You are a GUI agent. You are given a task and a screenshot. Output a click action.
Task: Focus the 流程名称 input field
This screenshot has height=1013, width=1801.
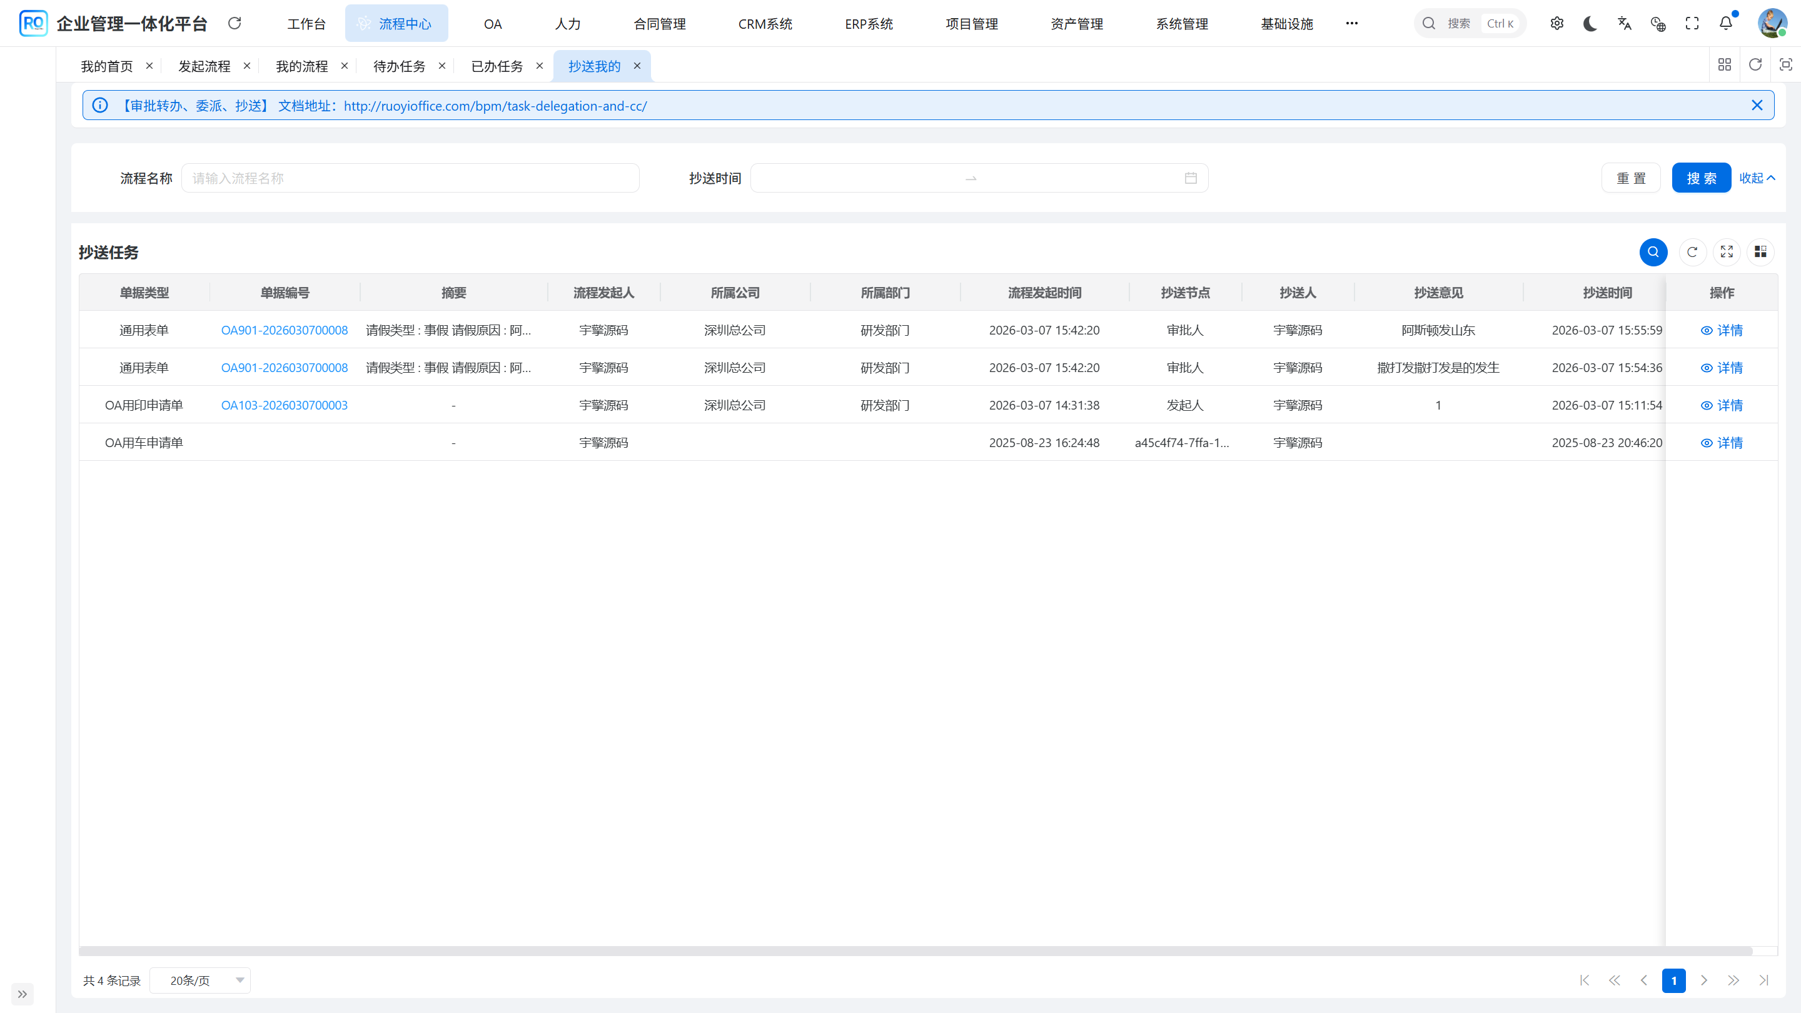410,178
